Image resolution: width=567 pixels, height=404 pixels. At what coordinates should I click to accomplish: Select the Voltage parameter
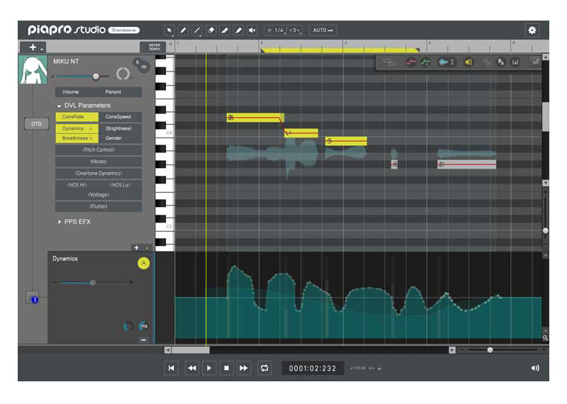(99, 195)
